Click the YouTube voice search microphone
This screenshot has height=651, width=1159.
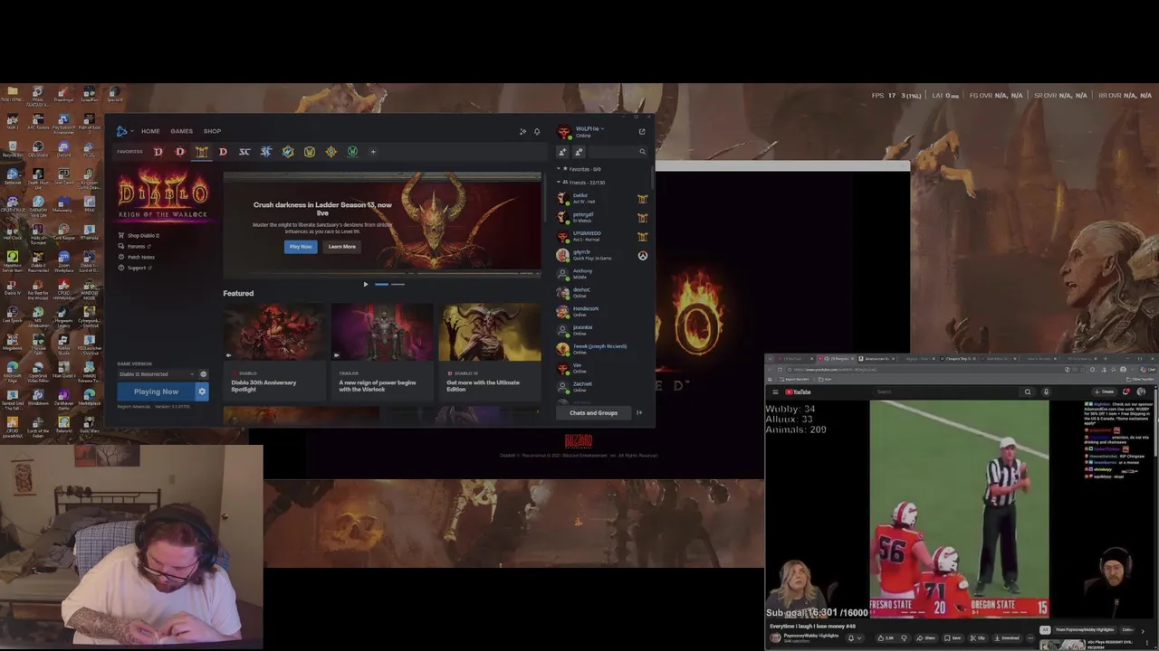[x=1046, y=392]
